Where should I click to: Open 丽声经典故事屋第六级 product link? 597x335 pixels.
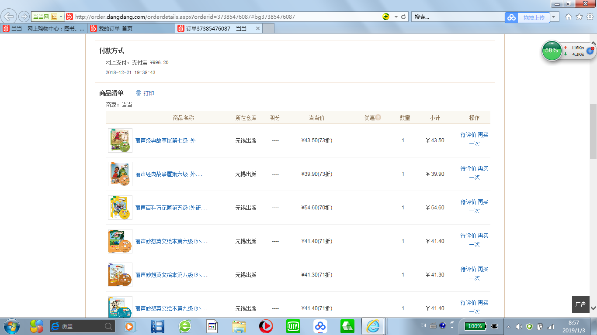click(x=169, y=174)
